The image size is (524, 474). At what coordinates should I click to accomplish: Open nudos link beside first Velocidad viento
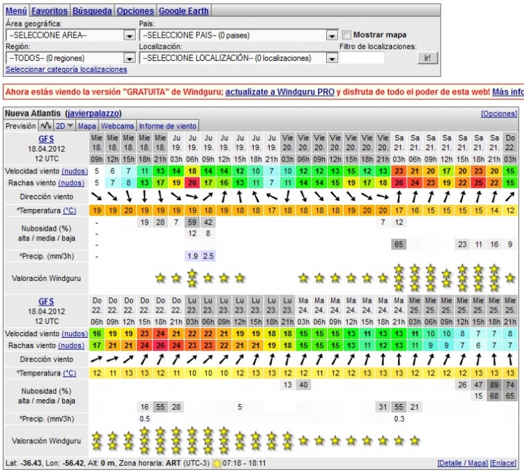(75, 171)
